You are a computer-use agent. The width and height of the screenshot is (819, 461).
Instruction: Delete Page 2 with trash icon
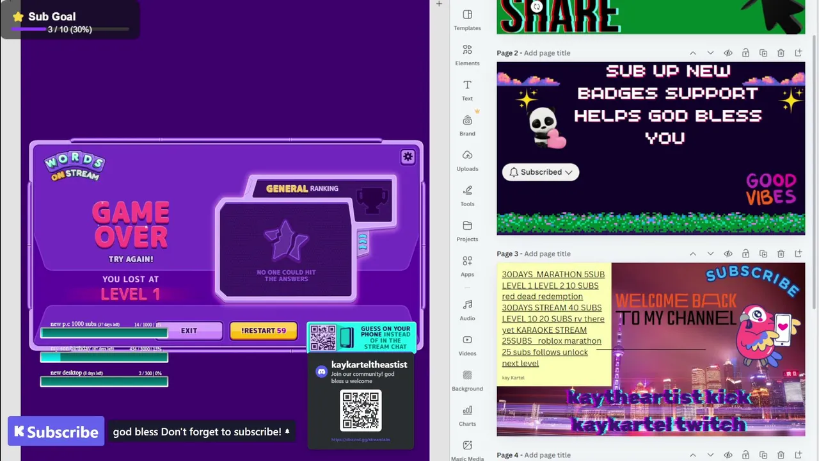click(x=781, y=53)
